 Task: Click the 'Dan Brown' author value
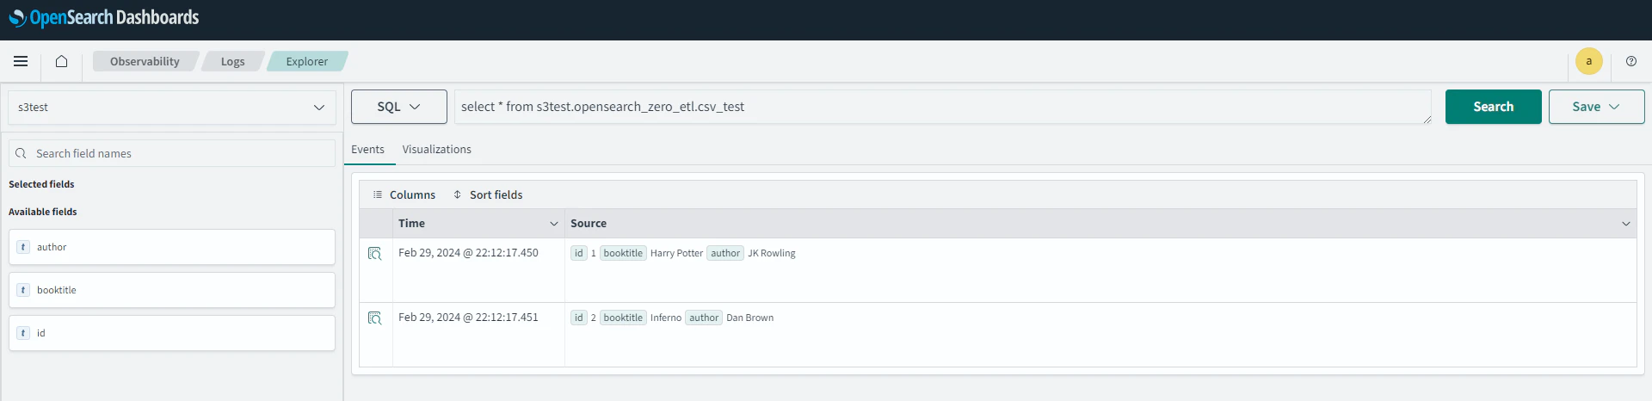tap(750, 318)
